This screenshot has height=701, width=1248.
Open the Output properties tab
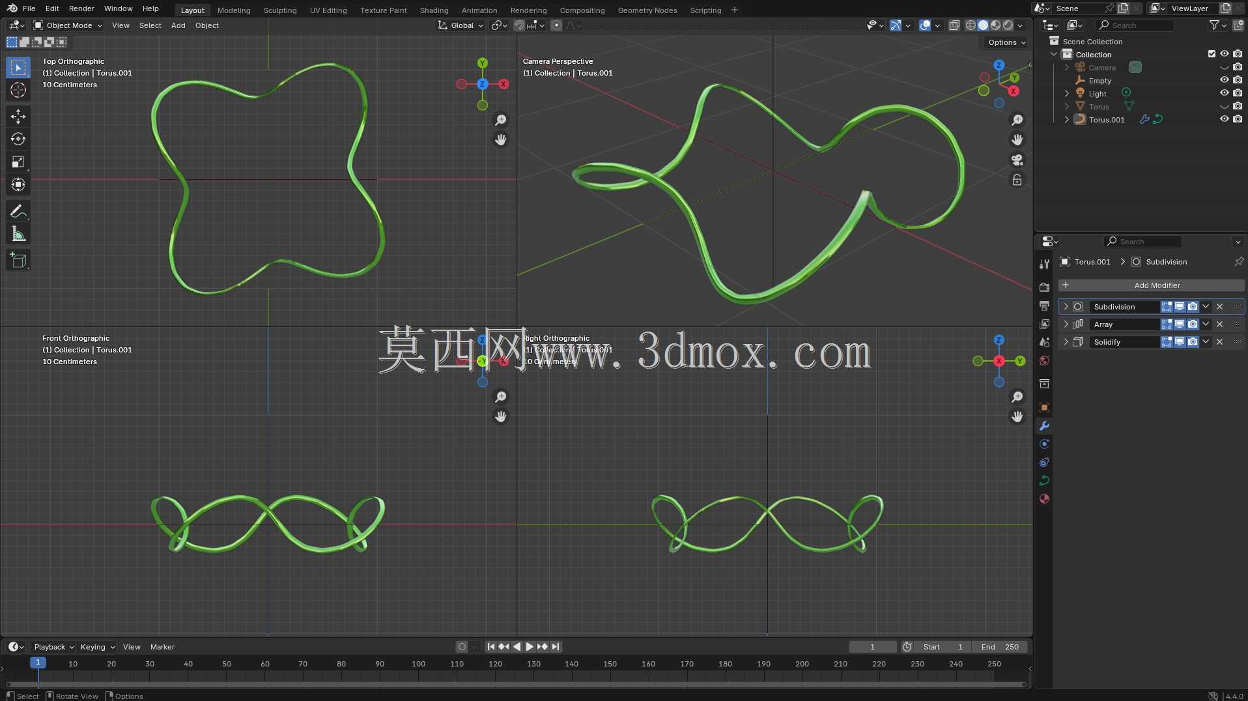pyautogui.click(x=1044, y=306)
